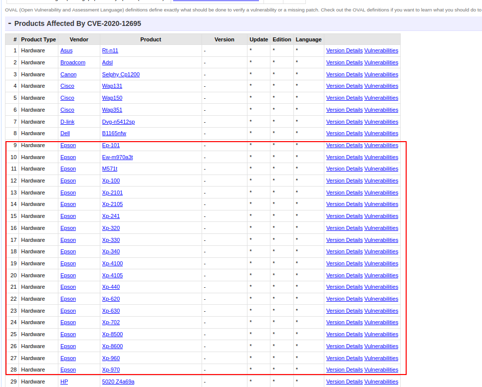Viewport: 482px width, 387px height.
Task: View Vulnerabilities for Epson Xp-440
Action: (x=381, y=287)
